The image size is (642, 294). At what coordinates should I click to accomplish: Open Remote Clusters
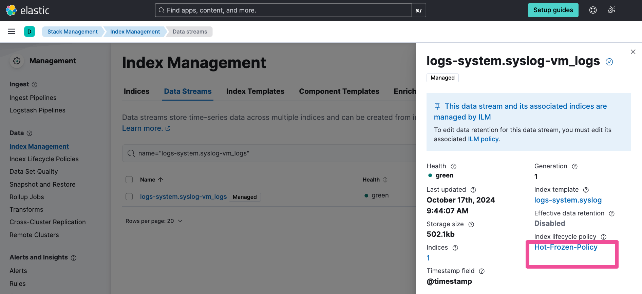[x=34, y=235]
